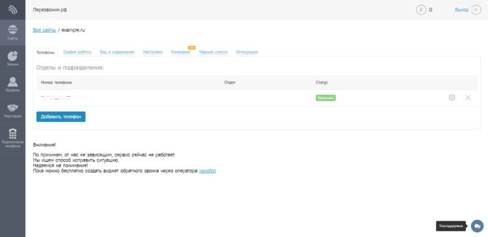Click the Перезвоним.рф header title

(x=50, y=10)
